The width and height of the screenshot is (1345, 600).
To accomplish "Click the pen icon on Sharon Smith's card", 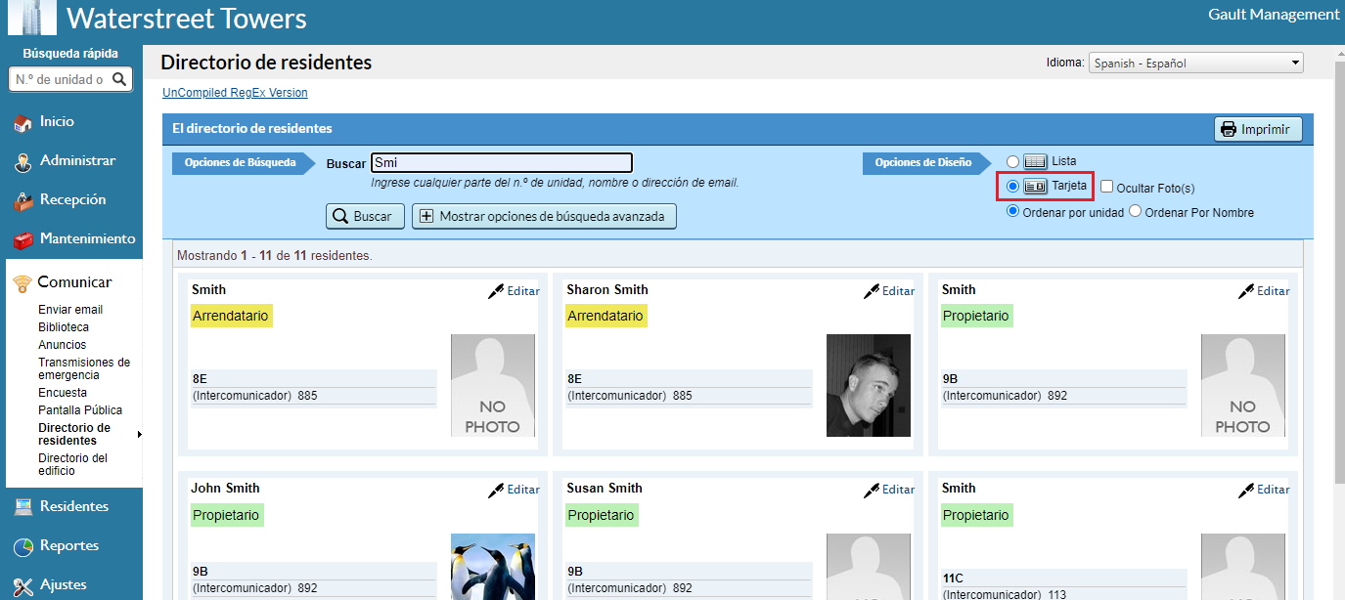I will coord(872,291).
